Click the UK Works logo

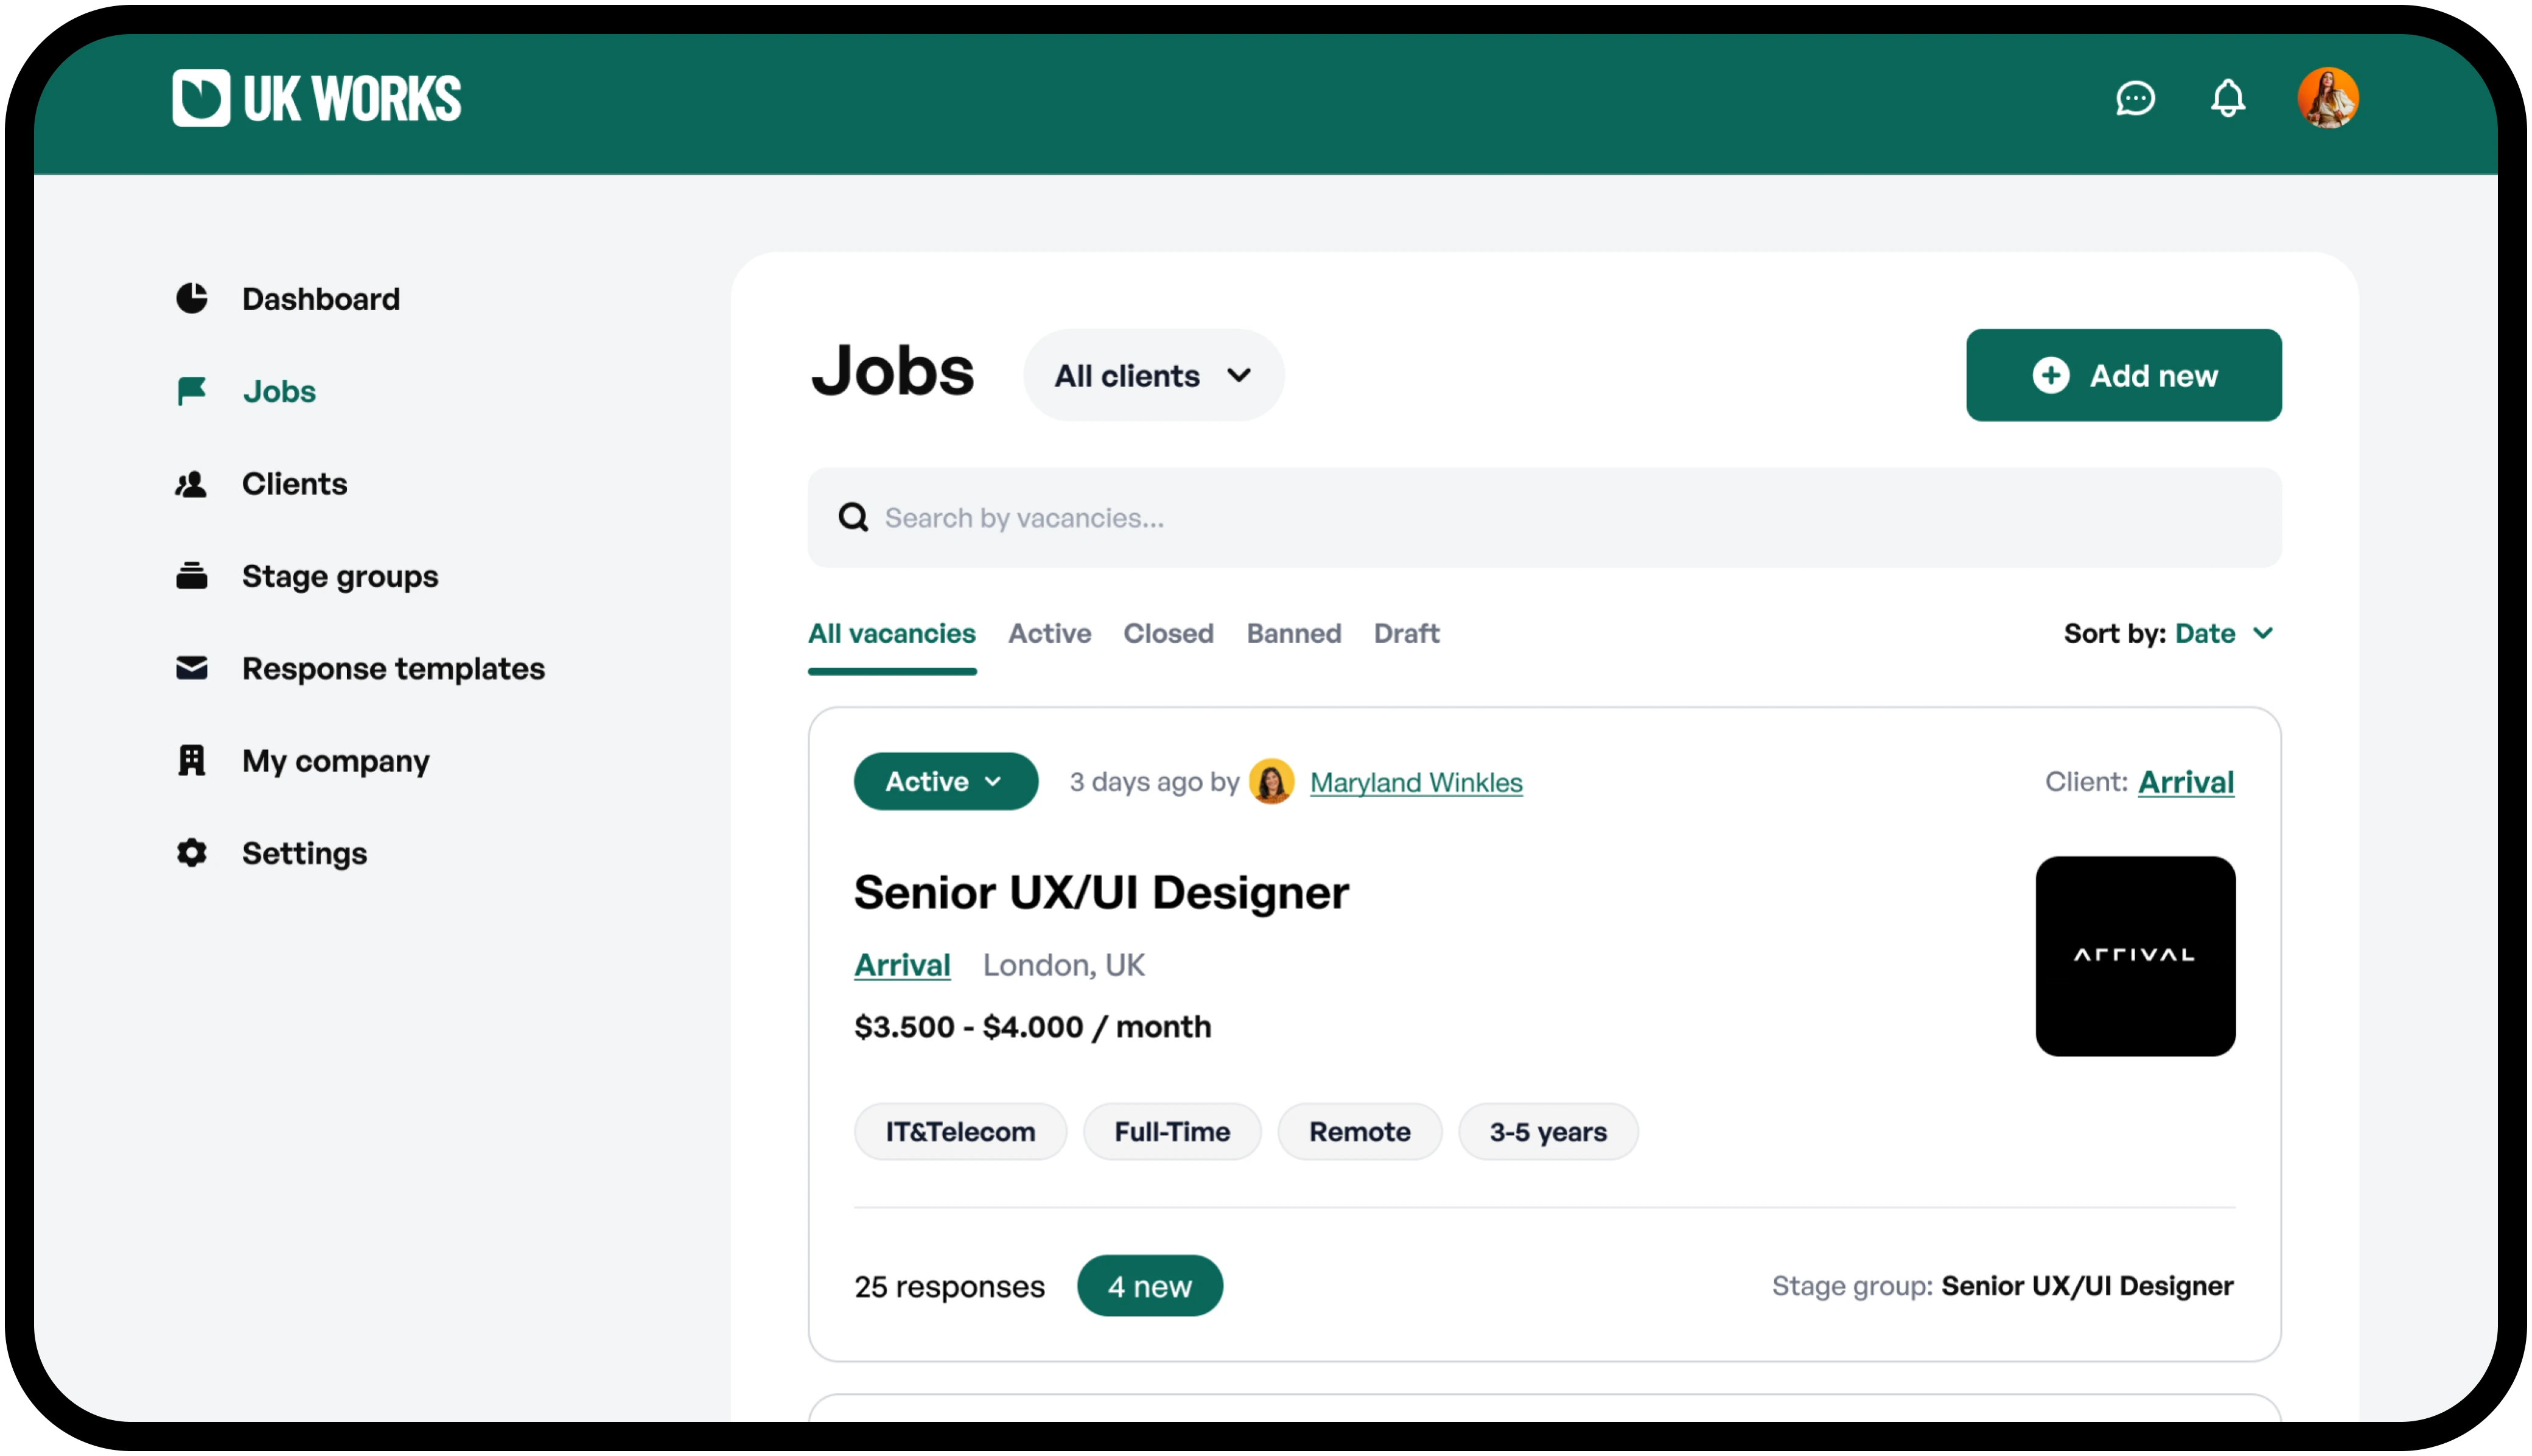point(316,98)
